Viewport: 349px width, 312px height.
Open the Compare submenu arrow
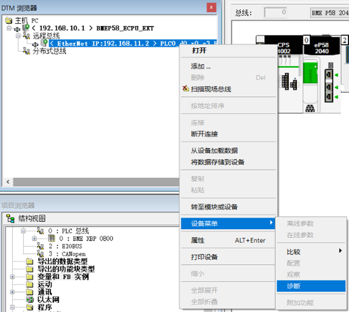340,251
